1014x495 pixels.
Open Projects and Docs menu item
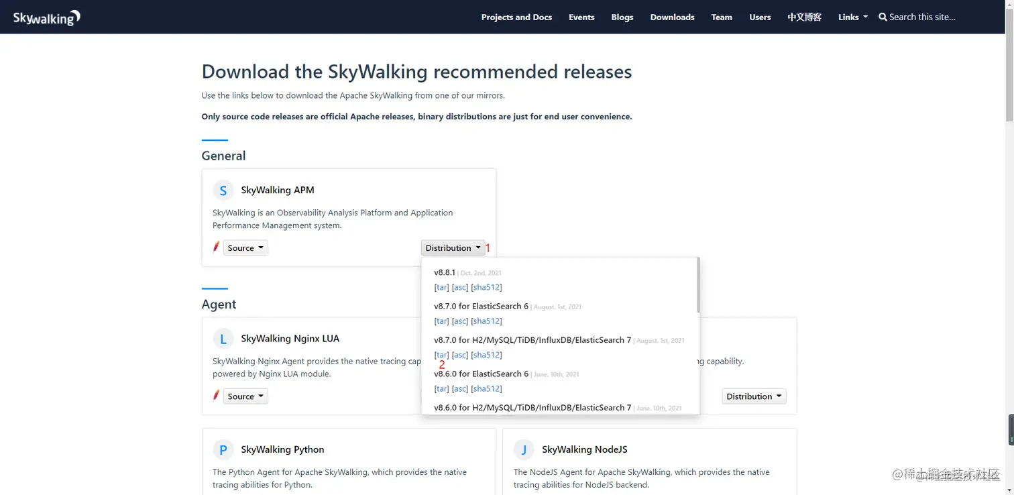[516, 17]
